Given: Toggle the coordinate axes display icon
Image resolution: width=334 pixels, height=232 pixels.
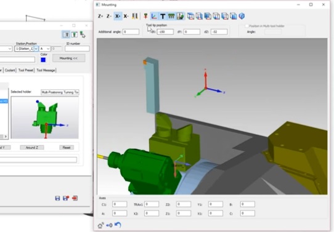Looking at the screenshot, I should click(x=154, y=16).
